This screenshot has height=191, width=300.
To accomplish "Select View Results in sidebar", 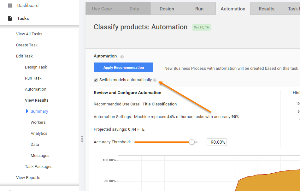I will coord(37,100).
